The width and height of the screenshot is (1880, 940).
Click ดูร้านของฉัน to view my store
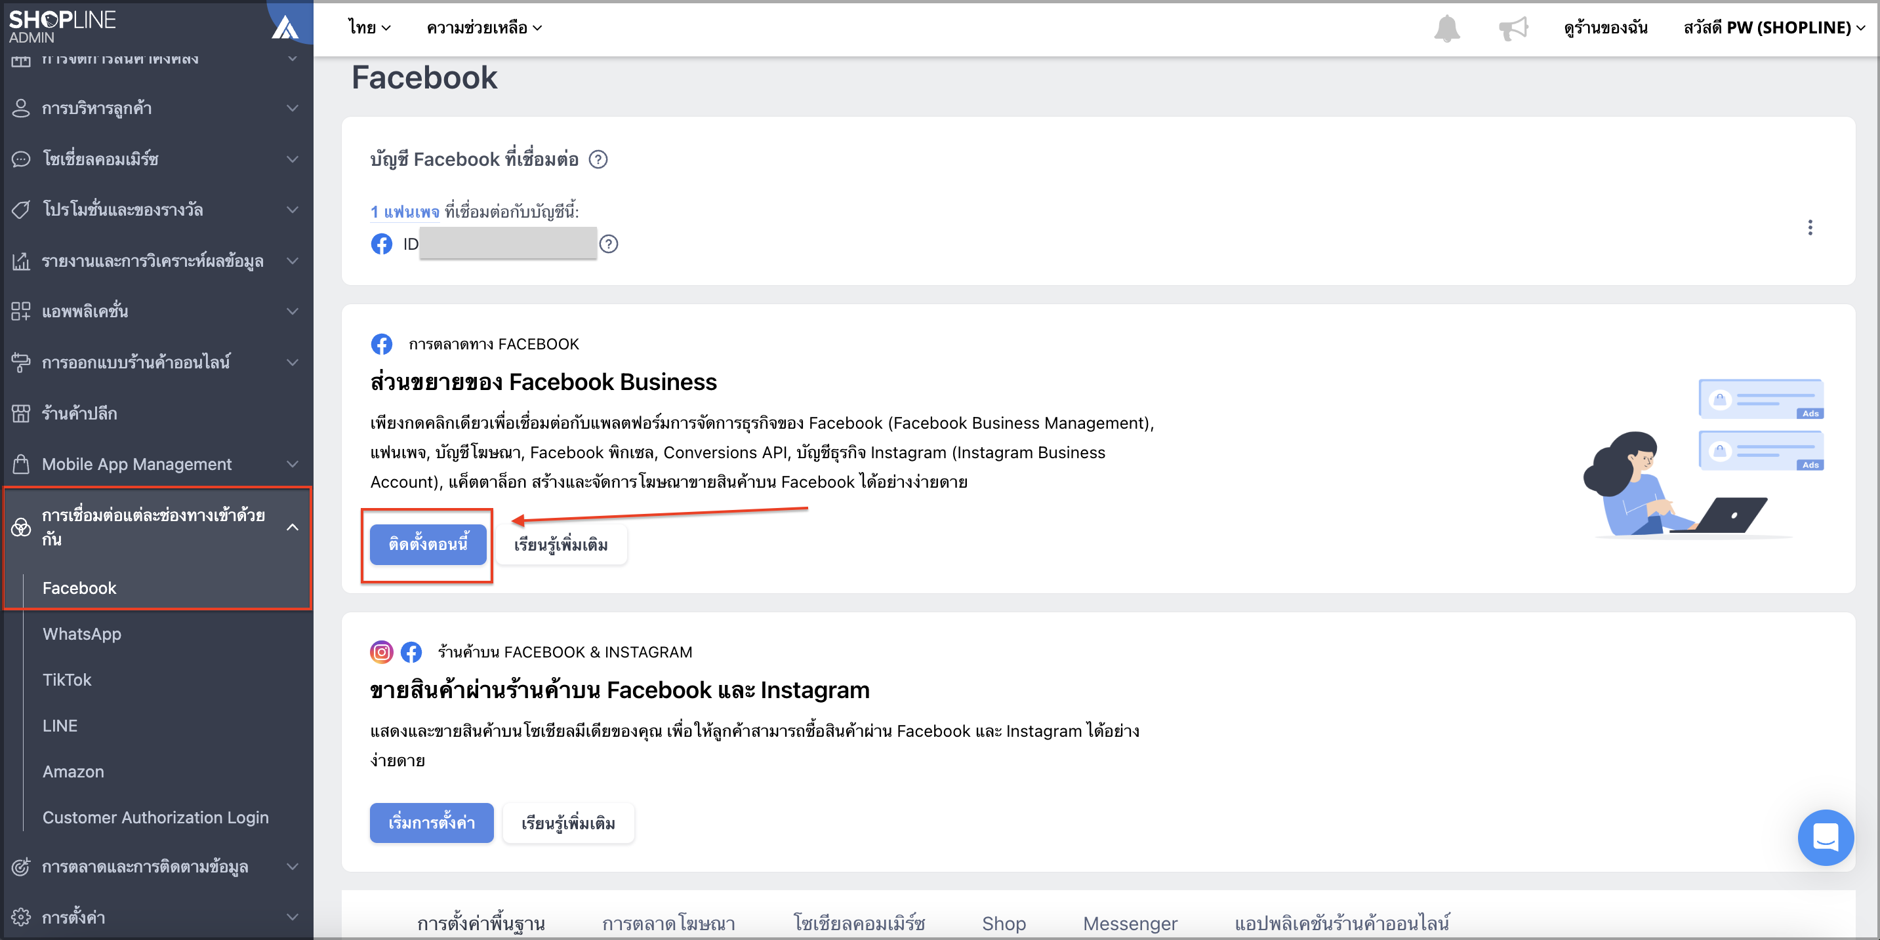[x=1606, y=28]
